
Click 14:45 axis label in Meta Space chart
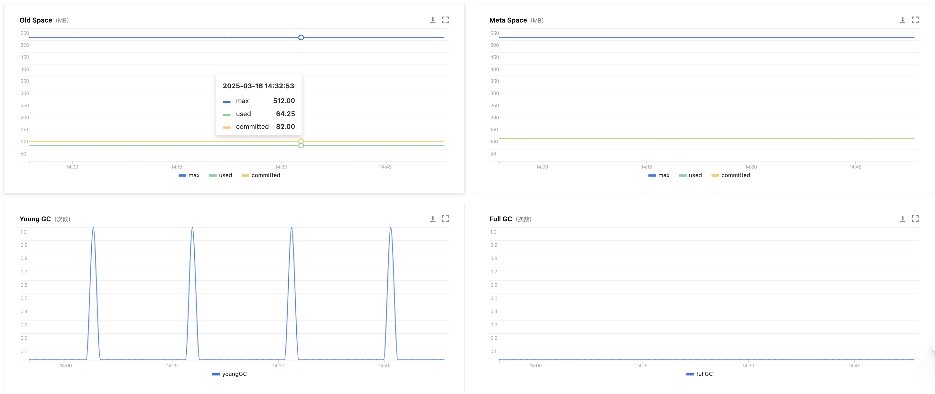855,167
